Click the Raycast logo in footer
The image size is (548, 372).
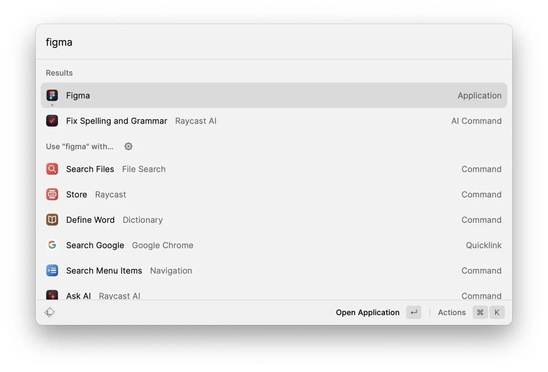tap(50, 312)
